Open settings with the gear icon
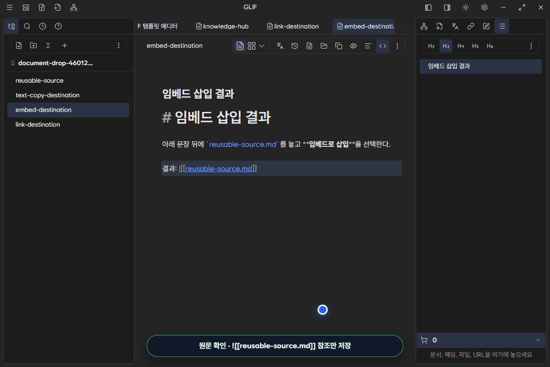 click(484, 7)
